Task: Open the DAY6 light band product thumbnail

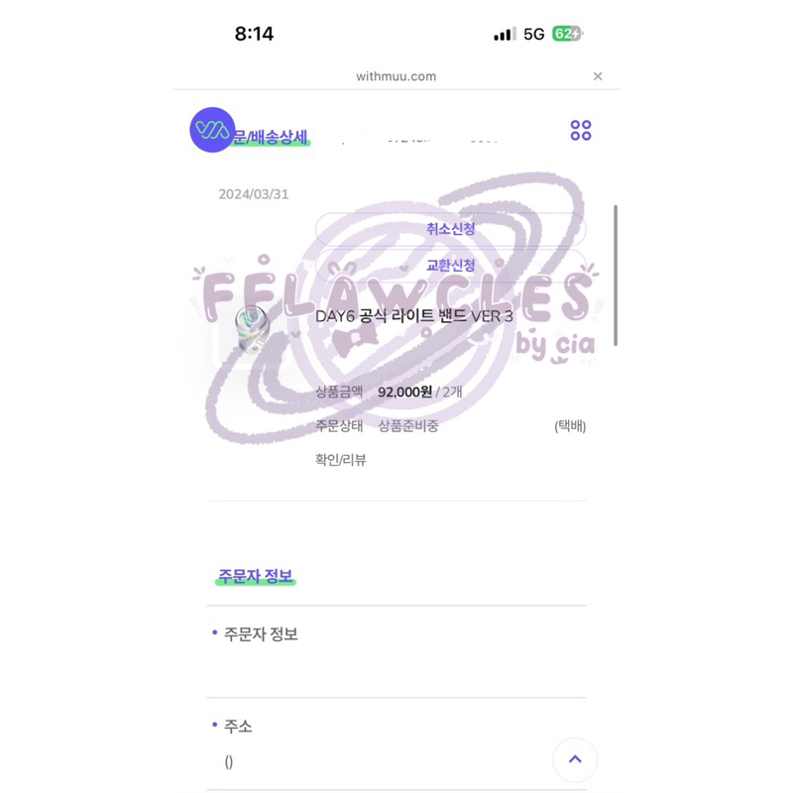Action: click(x=253, y=329)
